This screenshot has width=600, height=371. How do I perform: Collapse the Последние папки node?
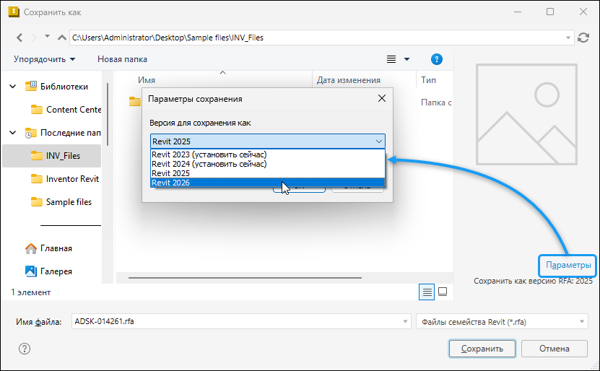click(x=12, y=133)
